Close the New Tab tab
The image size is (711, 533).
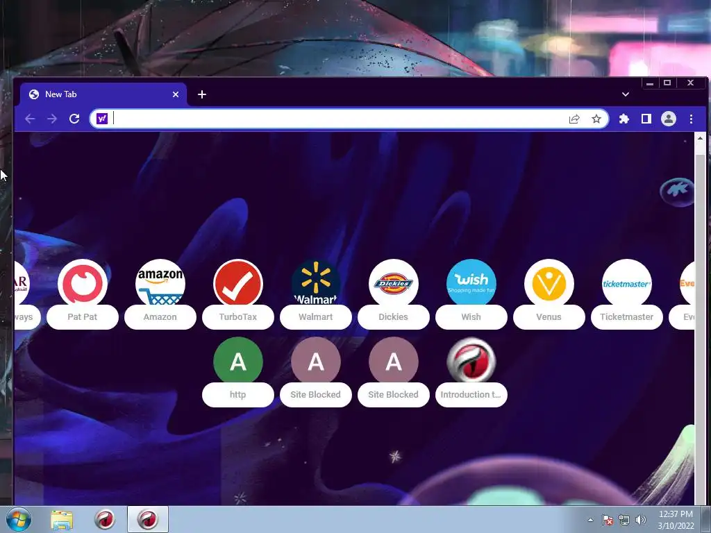(176, 94)
